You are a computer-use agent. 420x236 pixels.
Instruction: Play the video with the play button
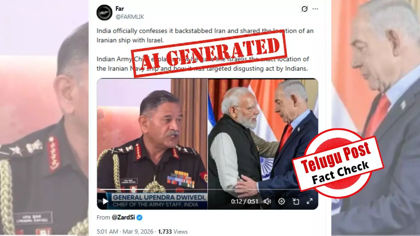point(106,201)
